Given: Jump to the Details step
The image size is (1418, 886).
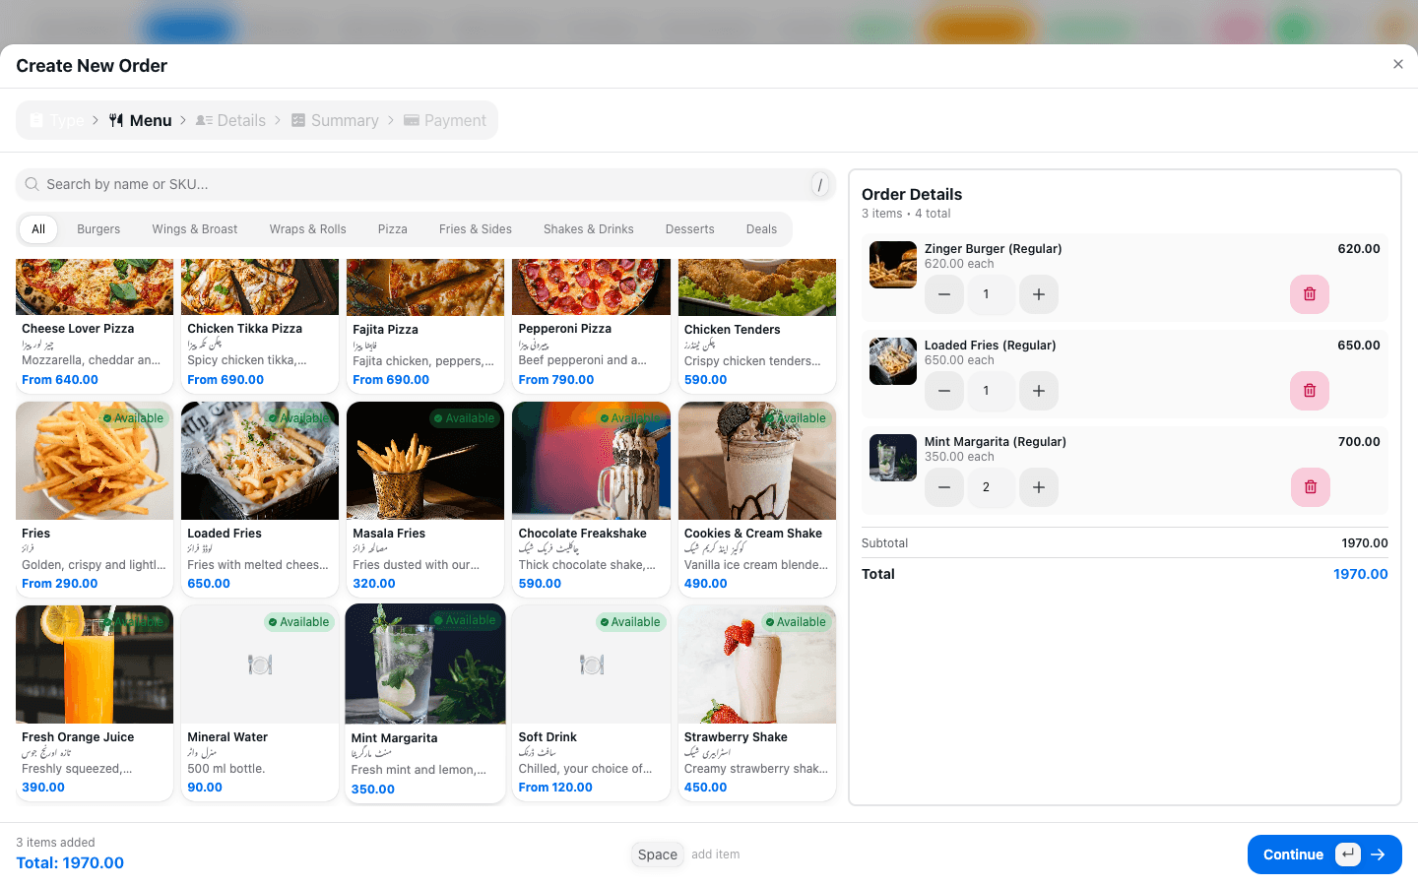Looking at the screenshot, I should (230, 120).
